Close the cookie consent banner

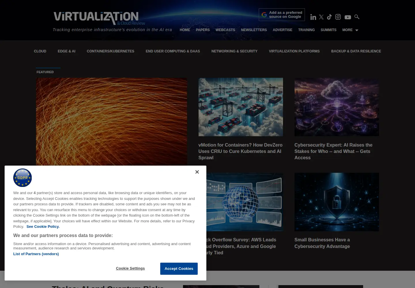(x=197, y=172)
